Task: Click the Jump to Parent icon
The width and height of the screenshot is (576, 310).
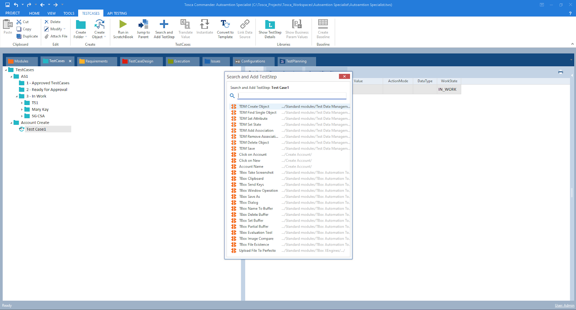Action: click(x=143, y=24)
